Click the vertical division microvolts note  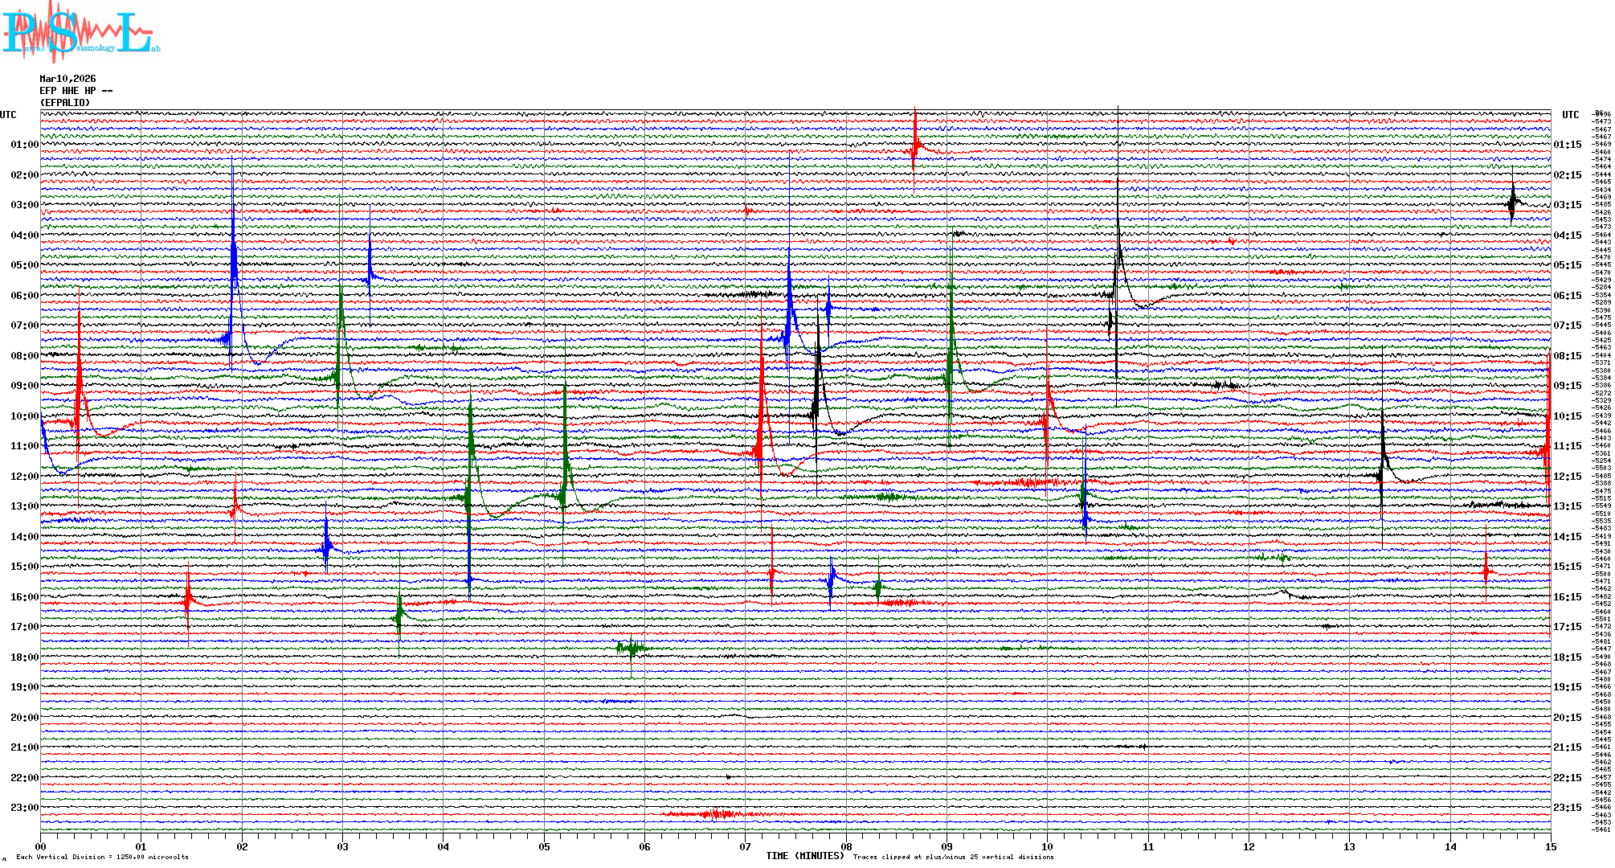point(102,857)
